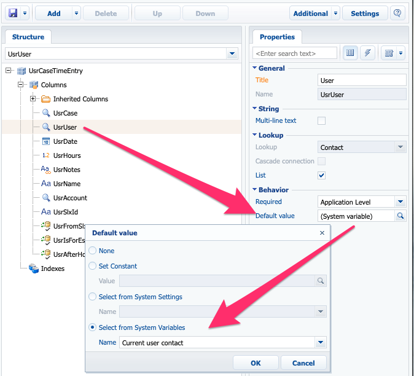Click the properties list view icon
Viewport: 414px width, 376px height.
tap(350, 53)
